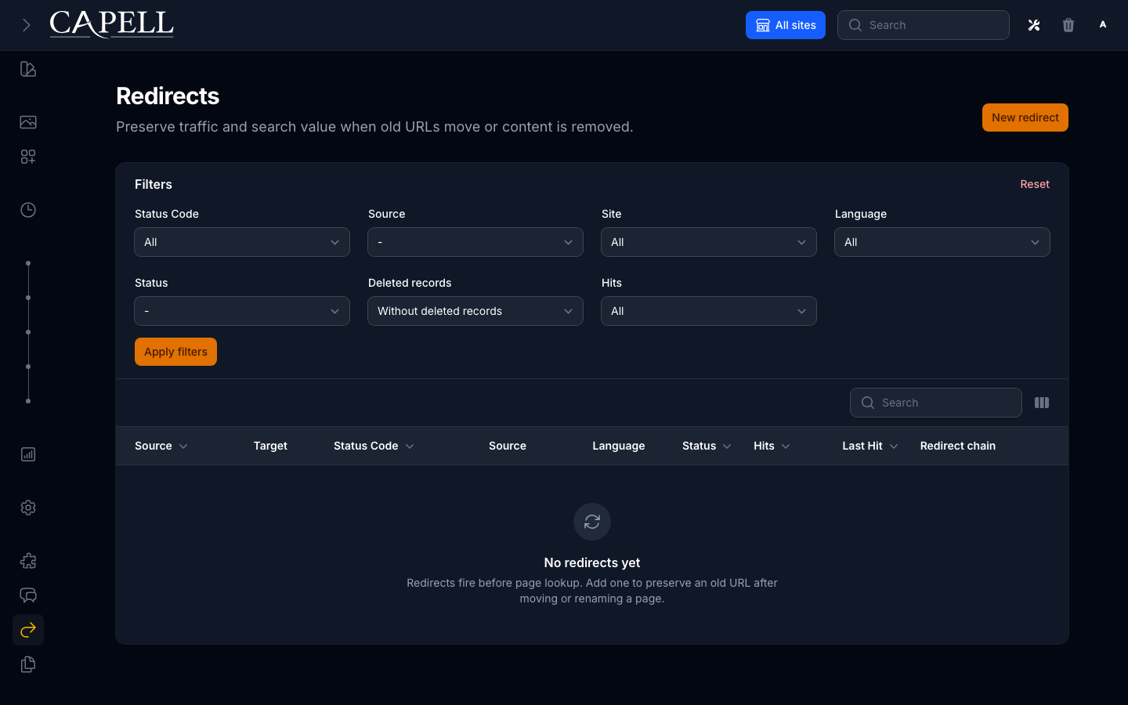1128x705 pixels.
Task: Click the Language column header
Action: pos(619,446)
